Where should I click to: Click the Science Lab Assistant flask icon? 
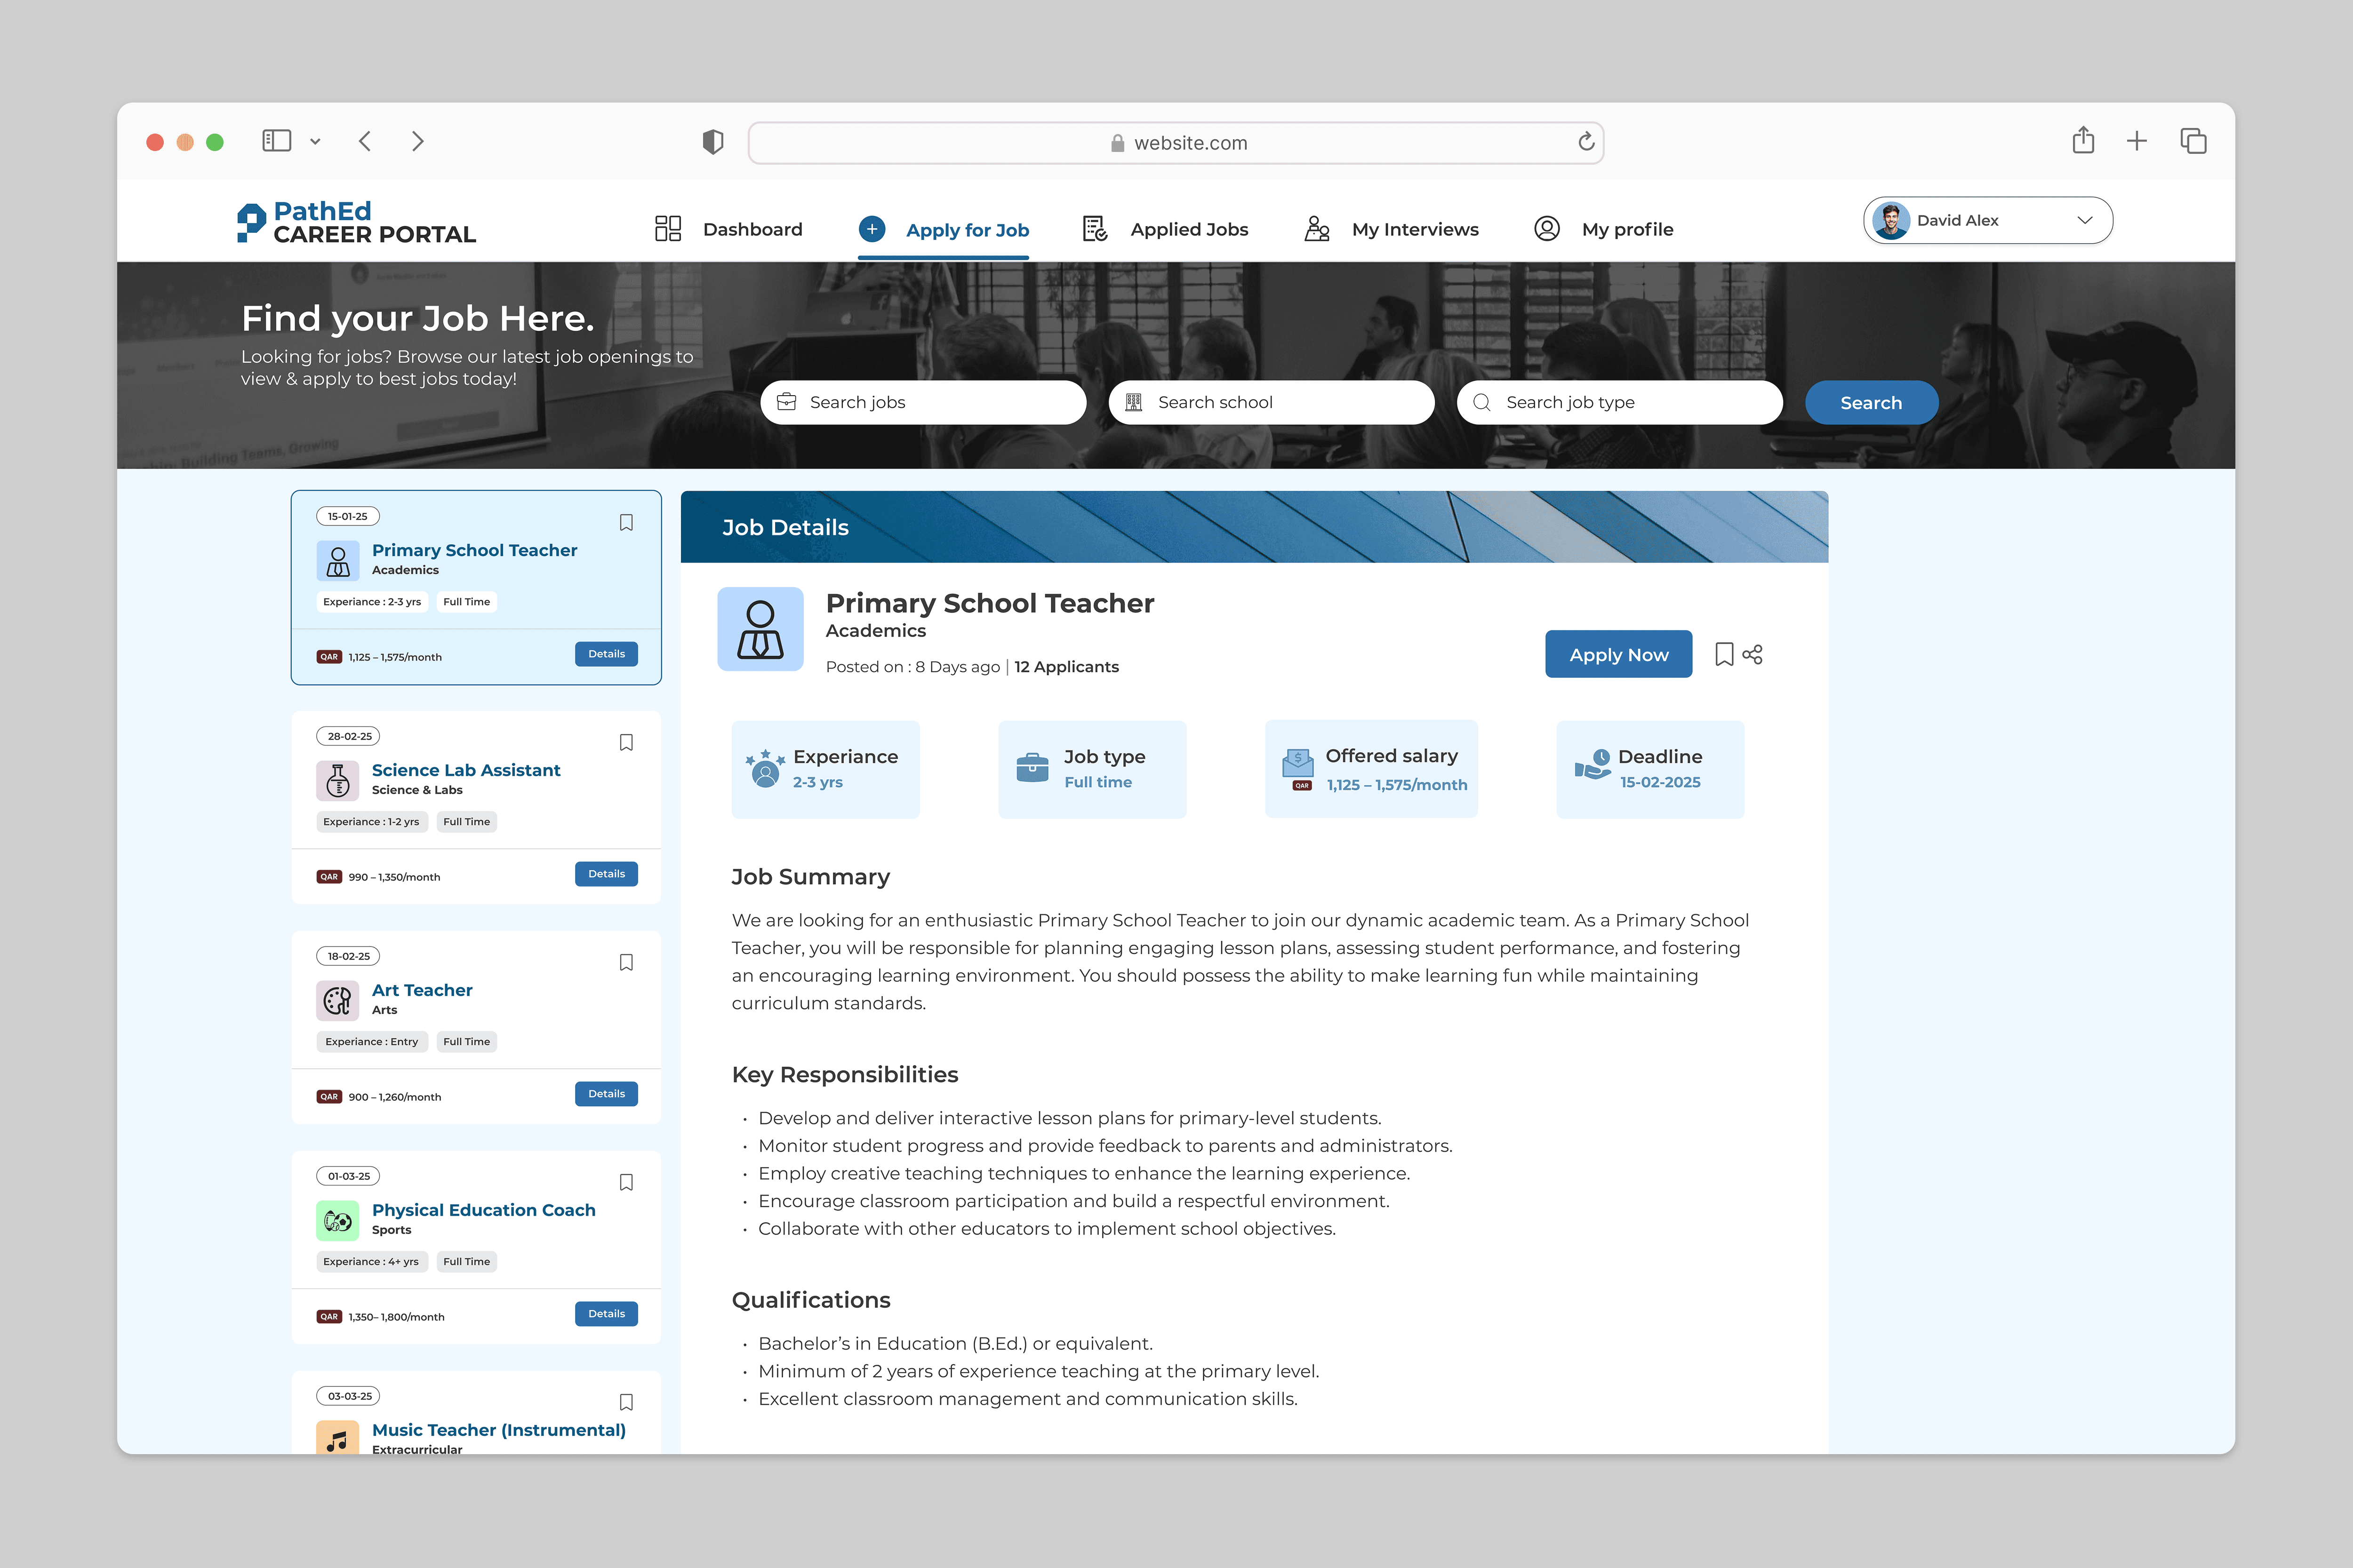pos(338,780)
